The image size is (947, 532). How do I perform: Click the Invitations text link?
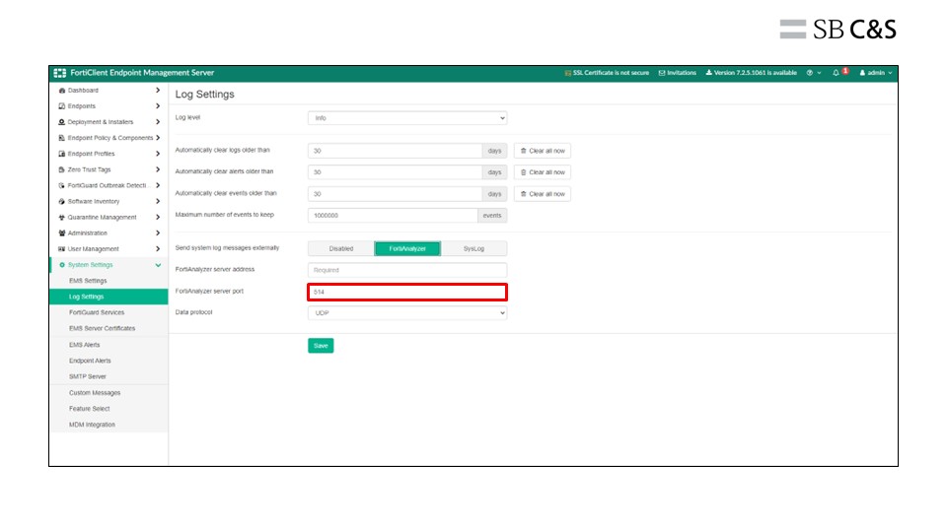682,73
